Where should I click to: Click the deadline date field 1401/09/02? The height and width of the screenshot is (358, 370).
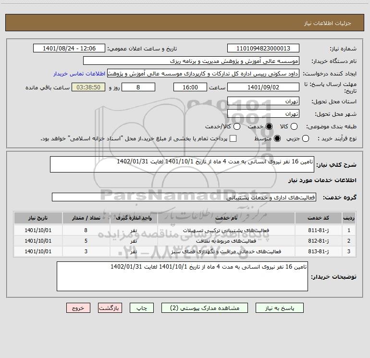263,87
